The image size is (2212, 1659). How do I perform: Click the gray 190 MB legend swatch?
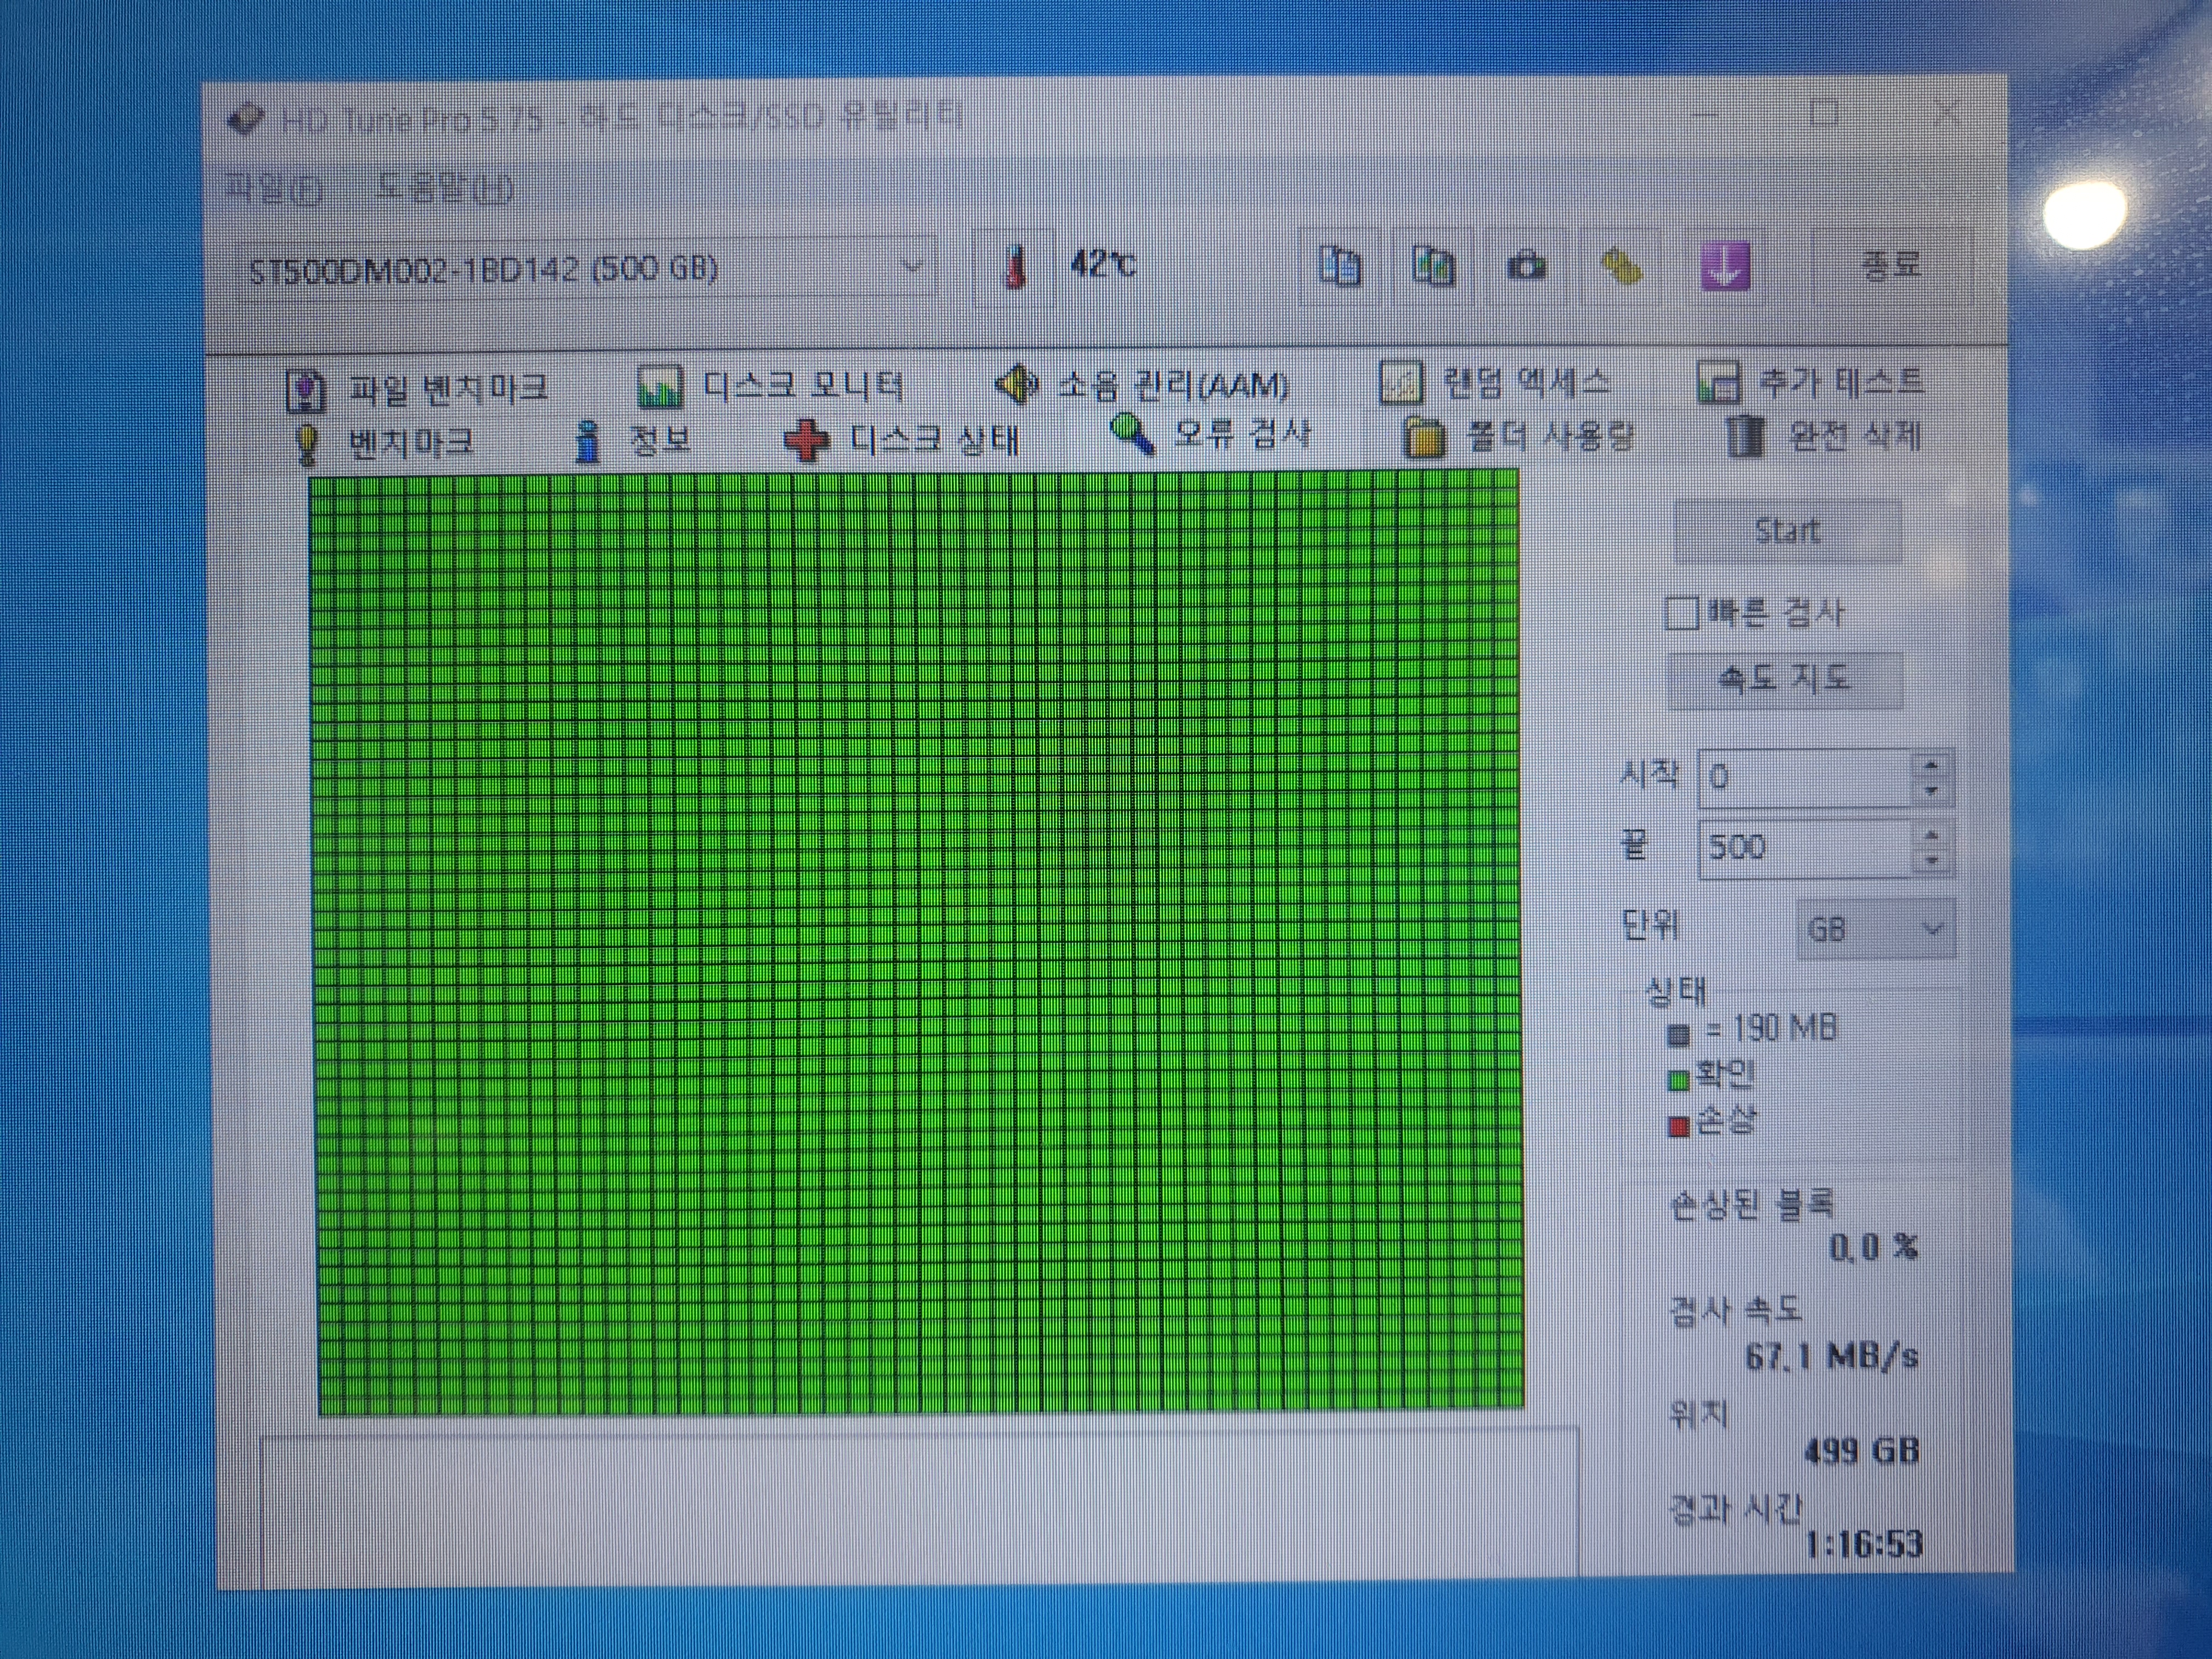pos(1678,1035)
